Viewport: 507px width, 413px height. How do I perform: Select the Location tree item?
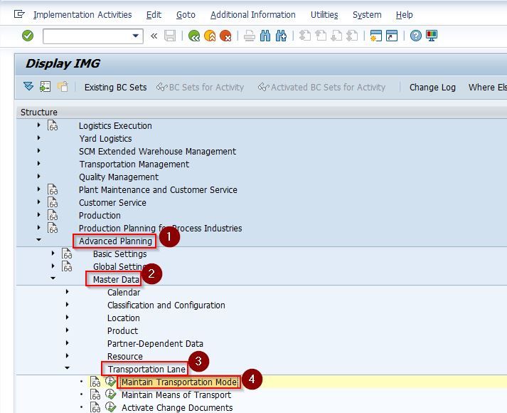(x=124, y=318)
